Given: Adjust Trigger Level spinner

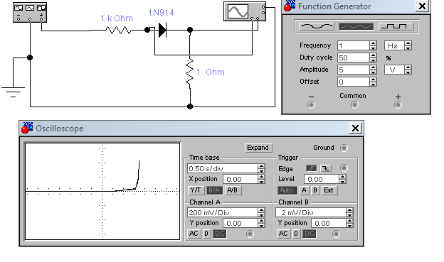Looking at the screenshot, I should (343, 179).
